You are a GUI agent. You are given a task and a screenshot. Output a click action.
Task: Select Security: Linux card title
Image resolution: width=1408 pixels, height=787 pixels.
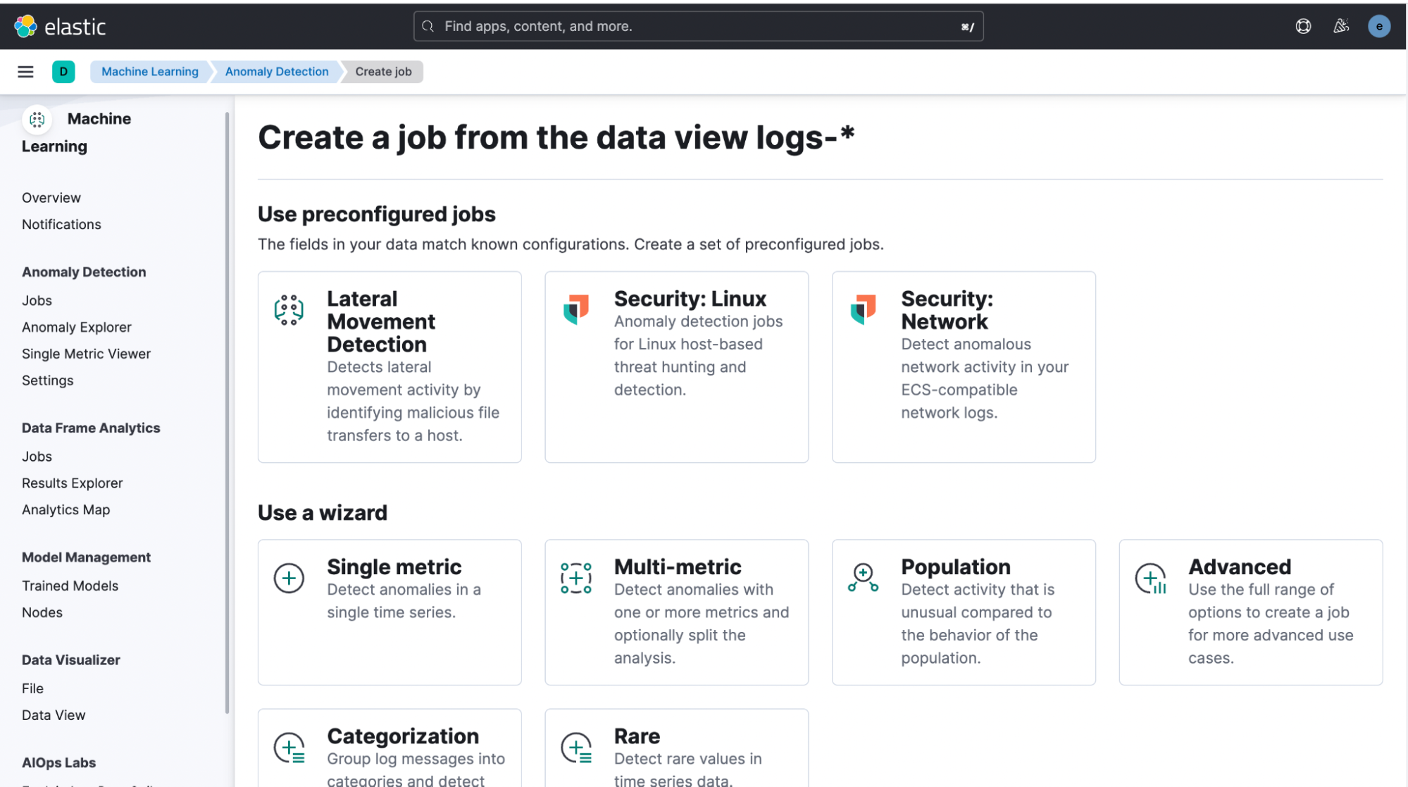(x=690, y=299)
